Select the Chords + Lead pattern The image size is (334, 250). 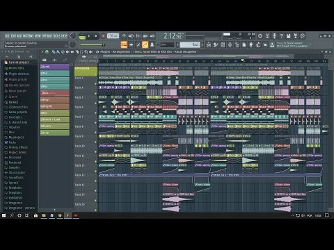point(55,119)
